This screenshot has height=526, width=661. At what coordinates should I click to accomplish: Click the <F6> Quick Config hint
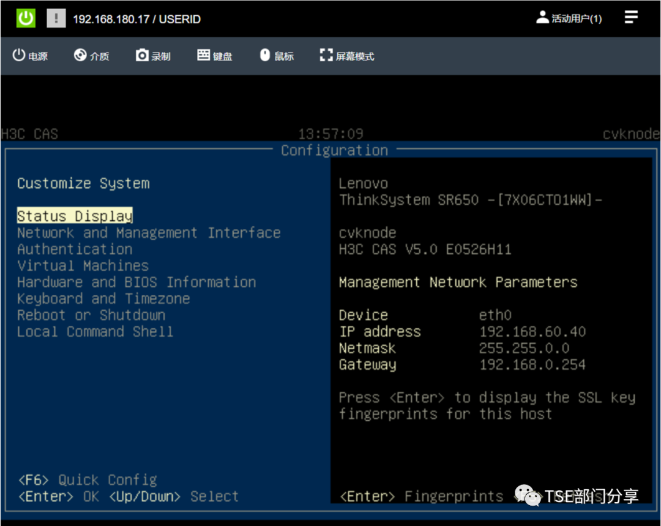(x=88, y=480)
